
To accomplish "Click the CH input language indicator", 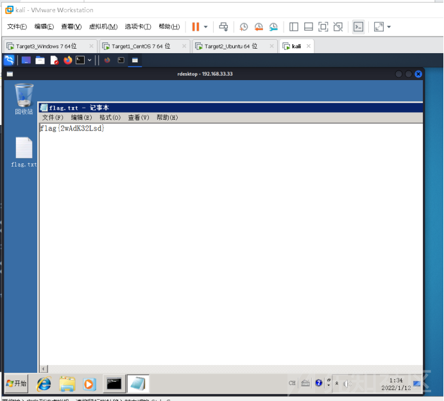I will (x=292, y=383).
